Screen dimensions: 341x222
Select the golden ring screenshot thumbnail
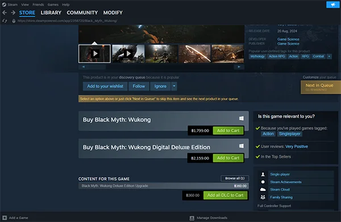click(194, 53)
